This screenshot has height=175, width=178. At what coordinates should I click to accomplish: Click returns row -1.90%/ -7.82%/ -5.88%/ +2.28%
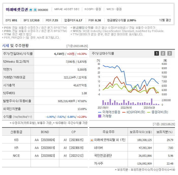pyautogui.click(x=66, y=117)
